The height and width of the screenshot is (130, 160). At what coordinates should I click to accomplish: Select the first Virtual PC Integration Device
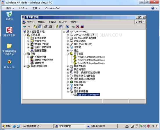[x=91, y=57]
